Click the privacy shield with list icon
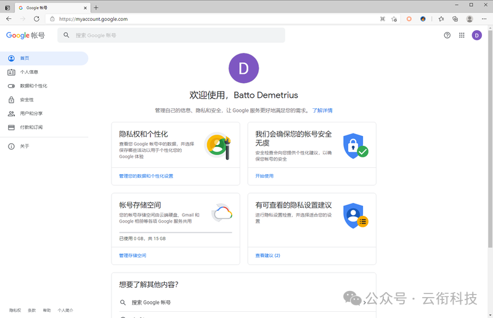The width and height of the screenshot is (493, 318). (356, 216)
